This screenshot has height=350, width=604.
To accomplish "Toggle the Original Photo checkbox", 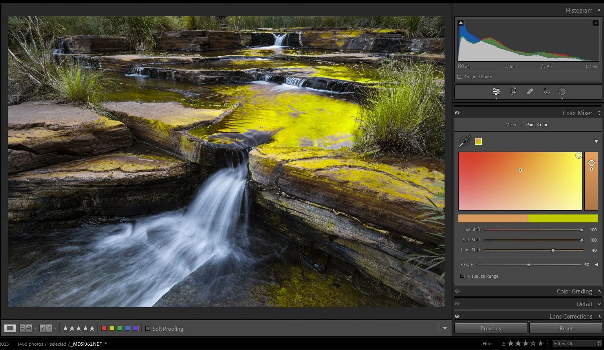I will 459,77.
